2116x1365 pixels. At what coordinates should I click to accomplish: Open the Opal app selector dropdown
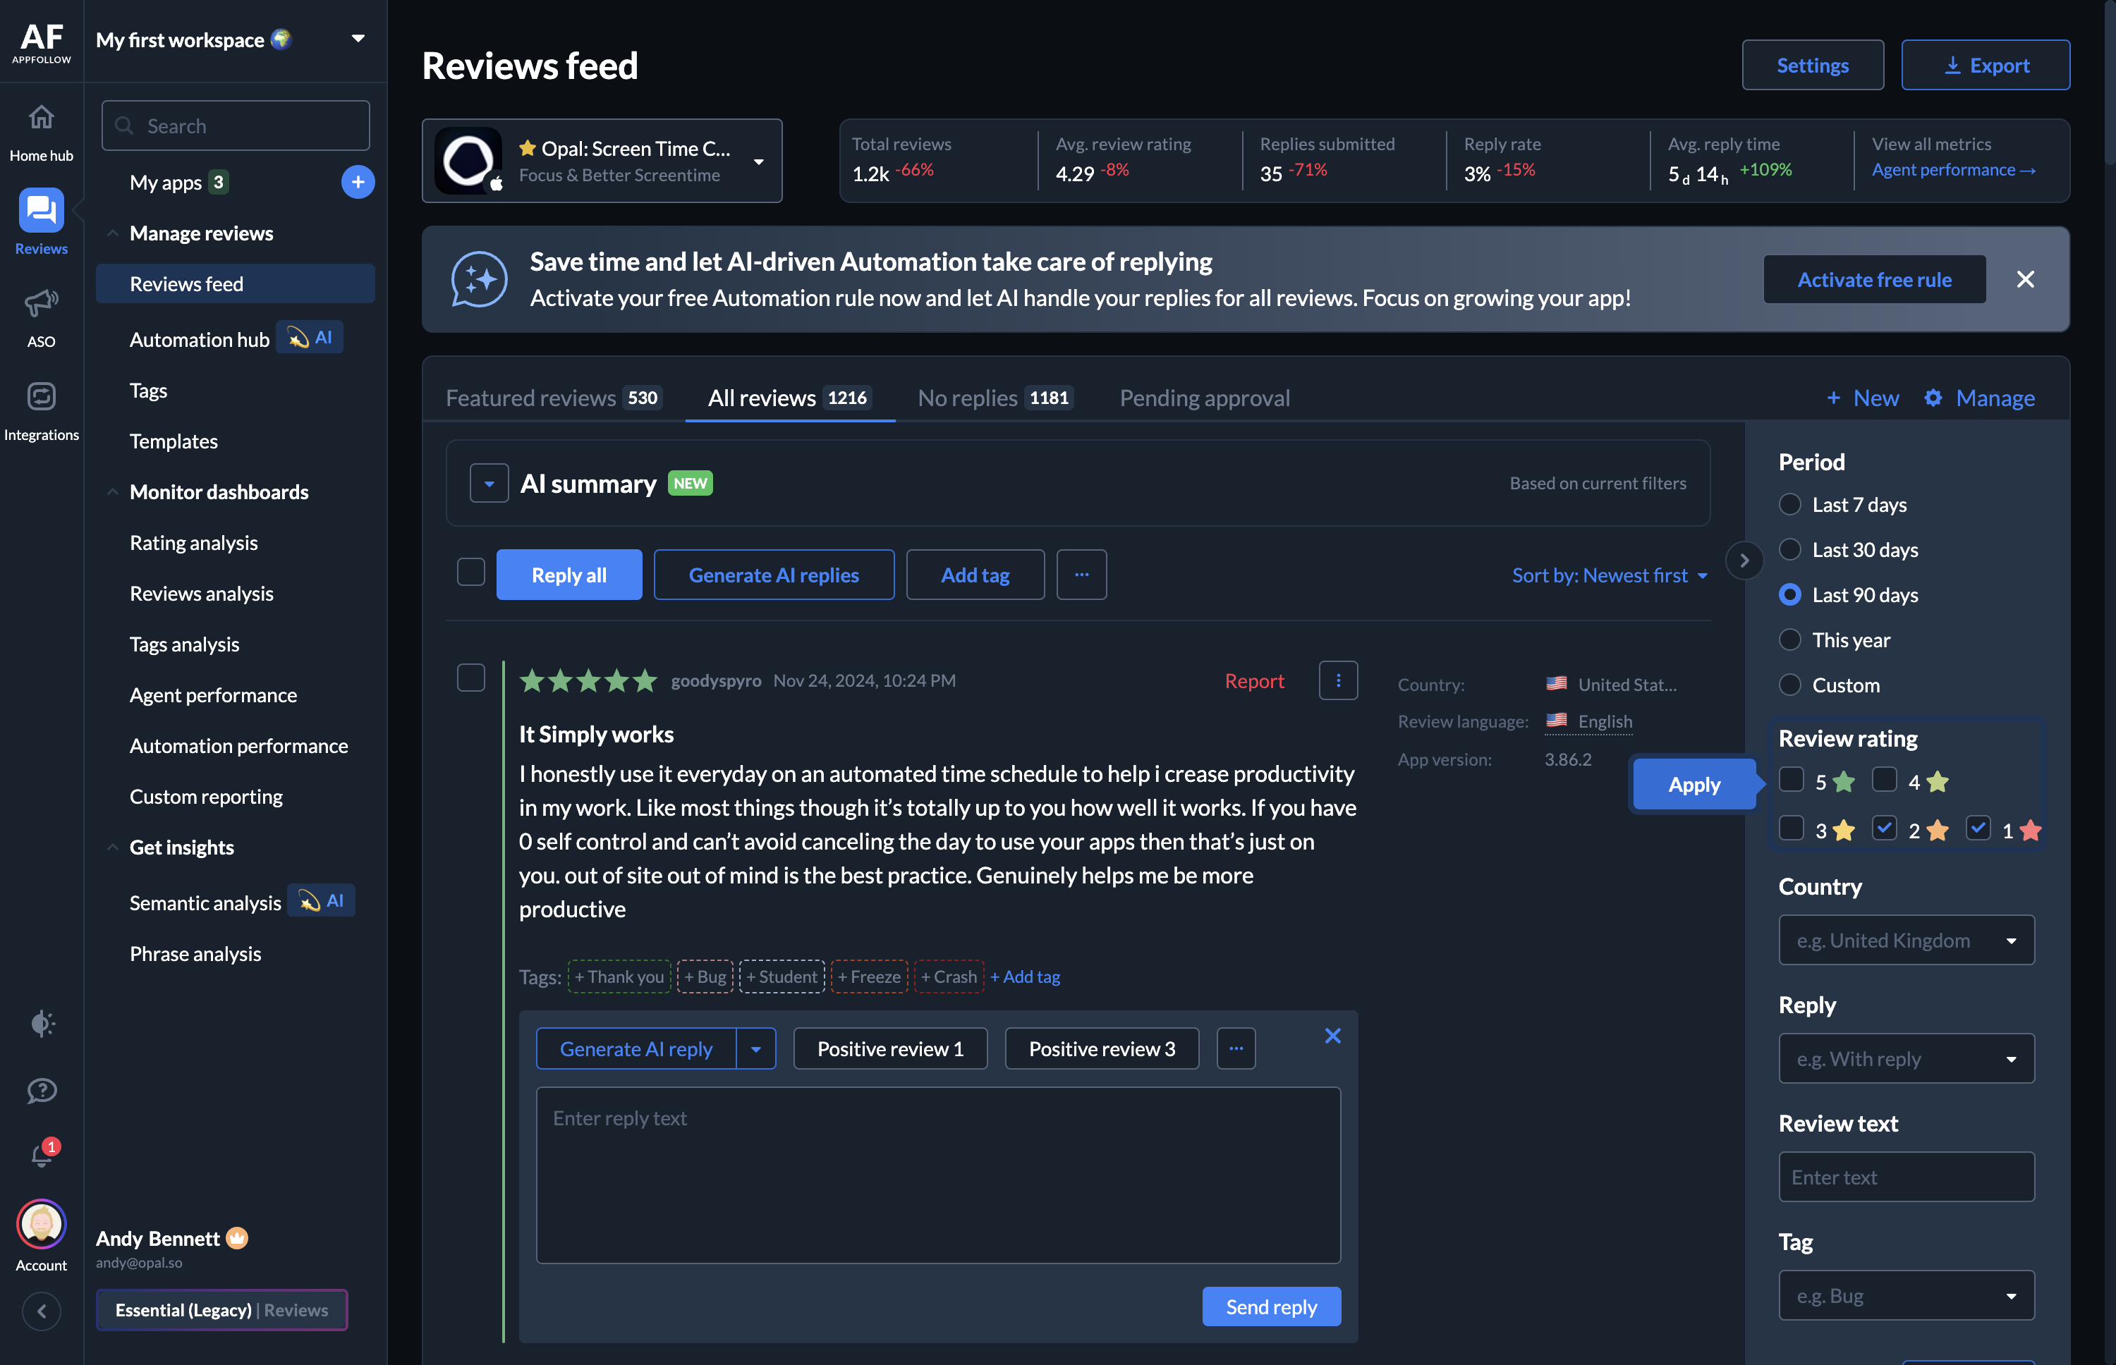coord(759,161)
